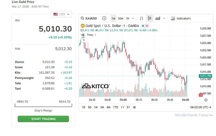Select the area chart style icon

(x=158, y=18)
